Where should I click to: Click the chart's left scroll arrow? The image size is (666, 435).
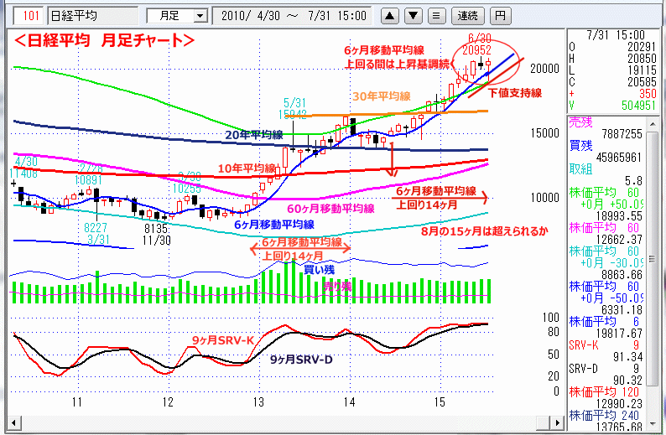coord(14,422)
